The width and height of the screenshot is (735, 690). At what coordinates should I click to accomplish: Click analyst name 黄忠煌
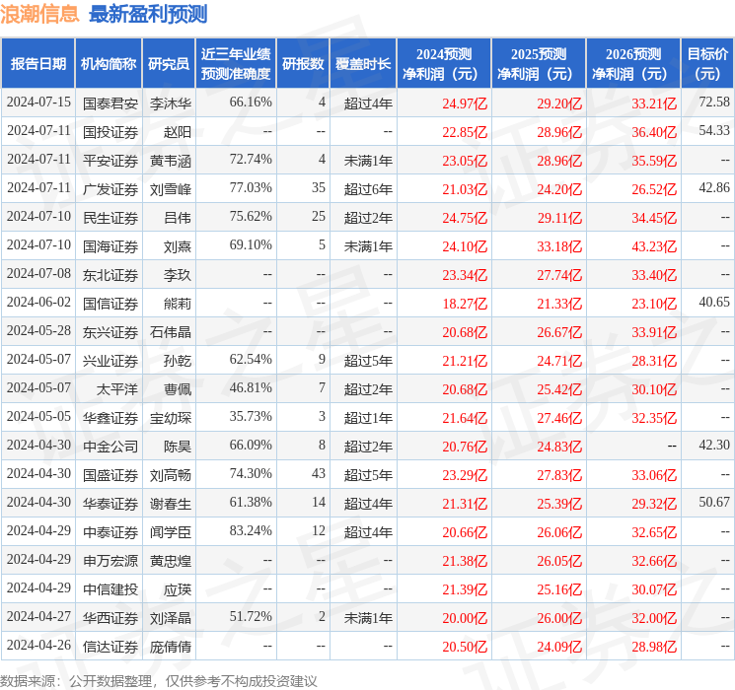point(171,561)
